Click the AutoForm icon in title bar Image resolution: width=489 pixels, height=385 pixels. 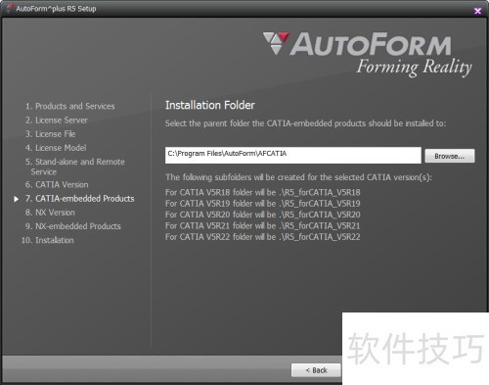[9, 9]
